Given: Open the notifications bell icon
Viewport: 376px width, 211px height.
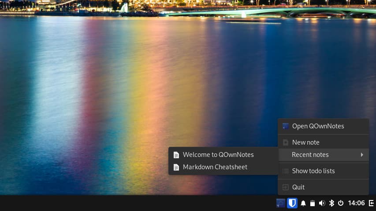Looking at the screenshot, I should point(303,203).
